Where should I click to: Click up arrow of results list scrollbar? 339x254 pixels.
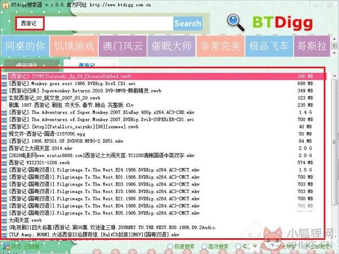click(334, 76)
